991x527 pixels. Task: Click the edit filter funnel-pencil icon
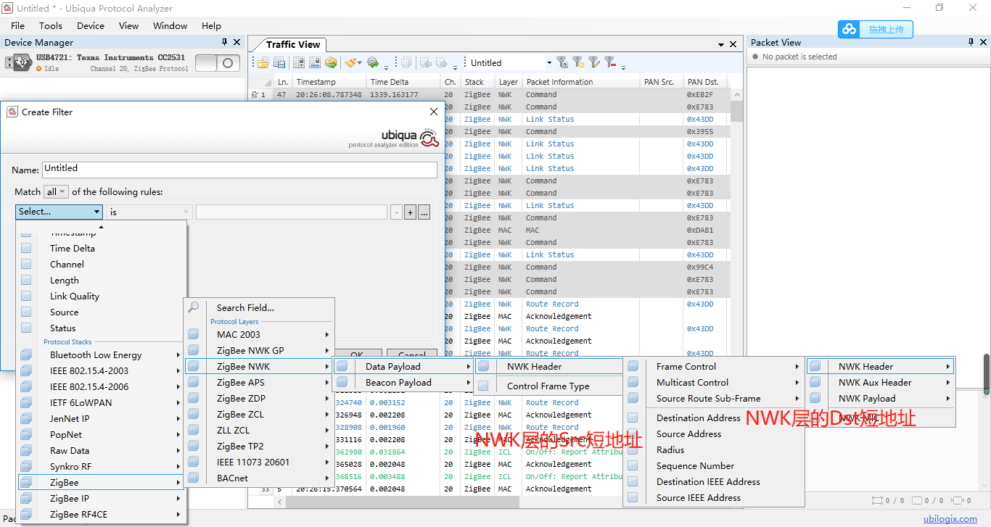[x=593, y=62]
